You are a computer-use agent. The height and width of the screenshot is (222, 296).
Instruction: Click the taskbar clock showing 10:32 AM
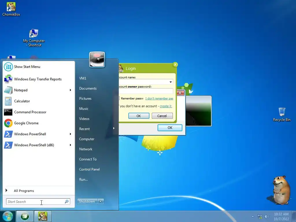tap(281, 217)
